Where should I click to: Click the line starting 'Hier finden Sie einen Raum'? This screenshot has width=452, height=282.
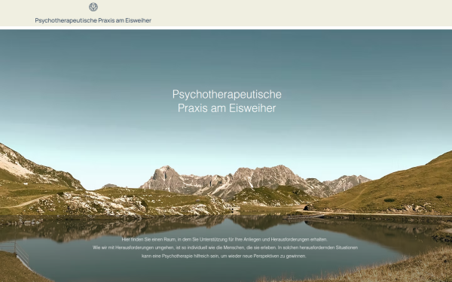click(x=224, y=239)
